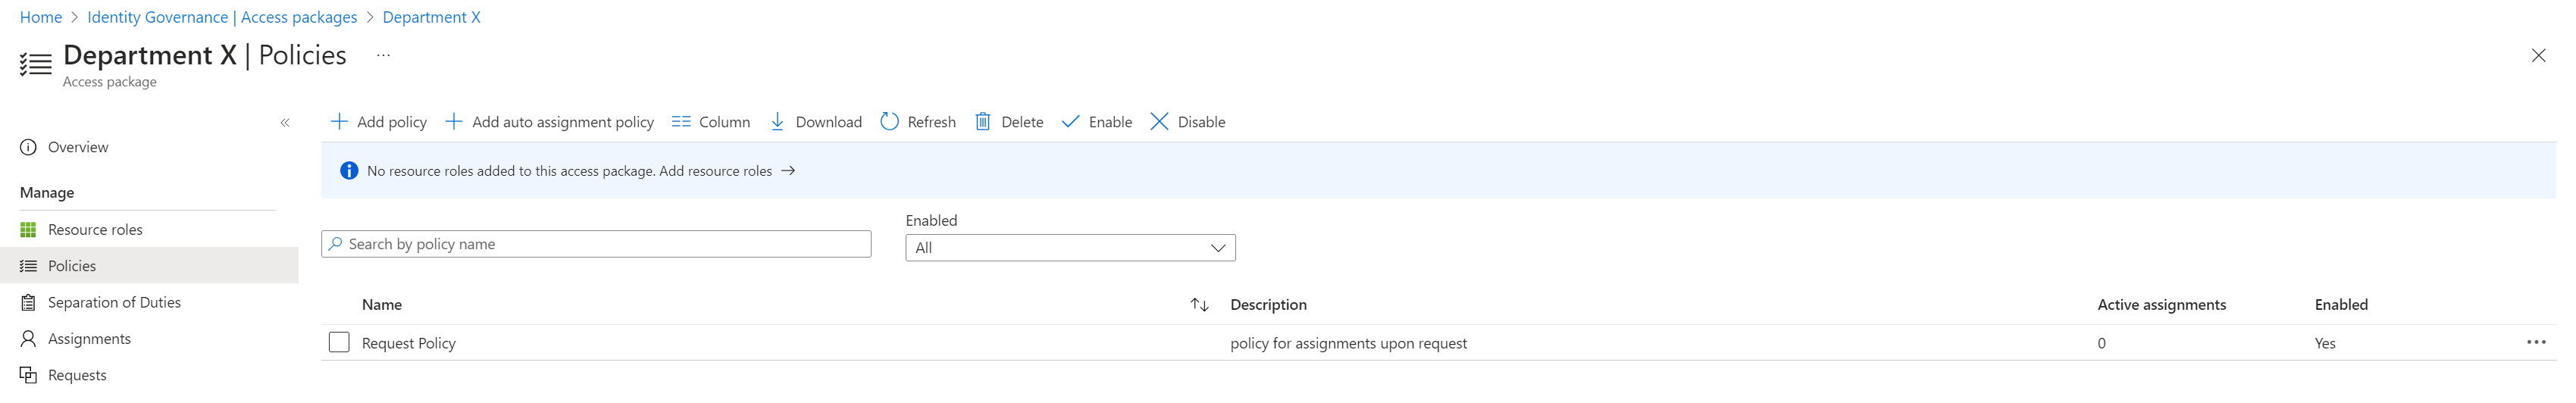Open the header ellipsis more menu
2576x403 pixels.
[383, 56]
